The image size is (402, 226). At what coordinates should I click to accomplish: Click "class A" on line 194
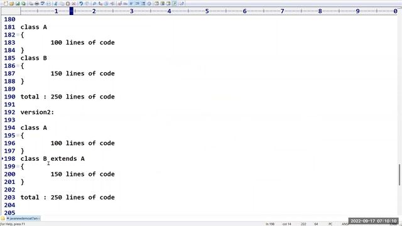pos(33,127)
